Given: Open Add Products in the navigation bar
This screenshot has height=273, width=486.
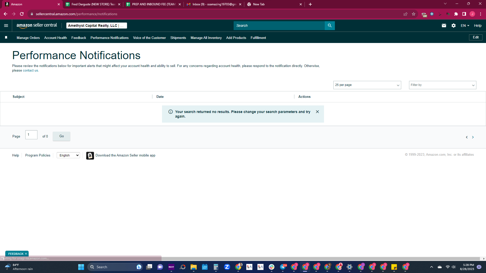Looking at the screenshot, I should tap(236, 38).
